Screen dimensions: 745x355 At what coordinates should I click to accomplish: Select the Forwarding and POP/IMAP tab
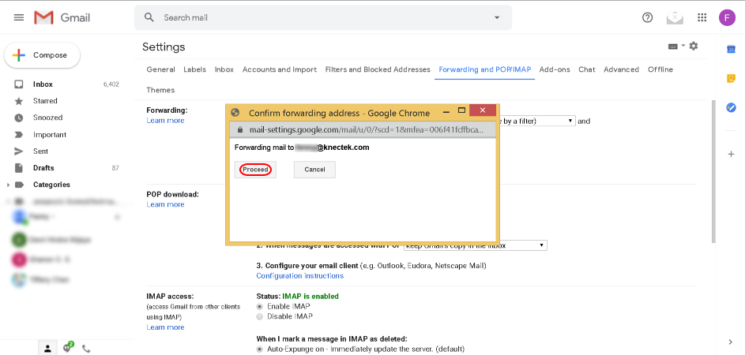tap(484, 69)
